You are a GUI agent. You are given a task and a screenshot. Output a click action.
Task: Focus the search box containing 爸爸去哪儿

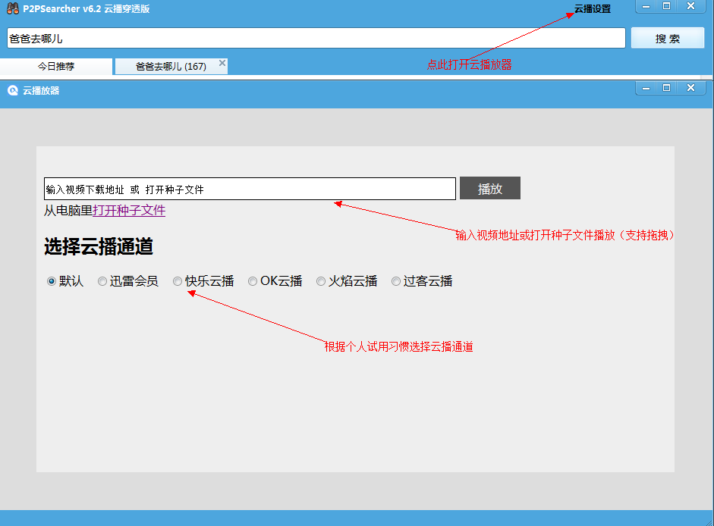click(x=316, y=38)
